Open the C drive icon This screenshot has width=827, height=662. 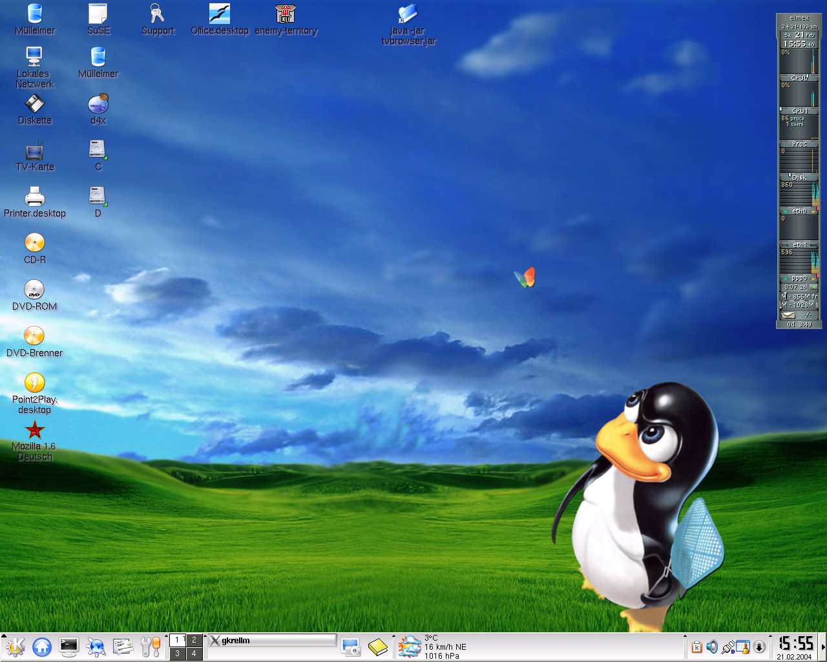pos(98,156)
